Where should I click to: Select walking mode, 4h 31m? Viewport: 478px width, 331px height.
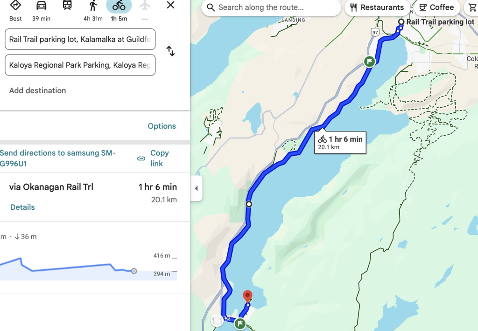click(x=93, y=6)
